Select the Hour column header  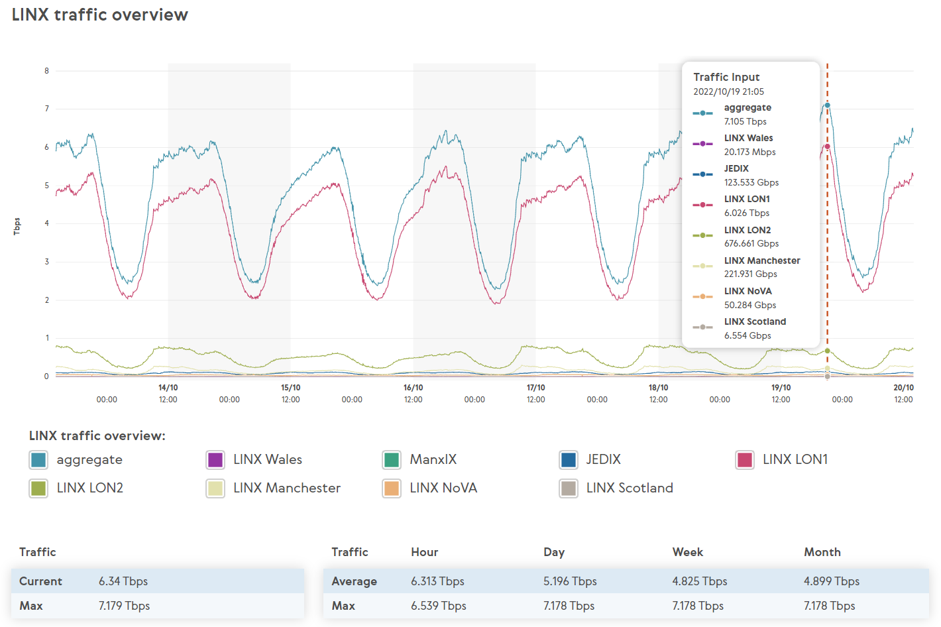point(424,551)
